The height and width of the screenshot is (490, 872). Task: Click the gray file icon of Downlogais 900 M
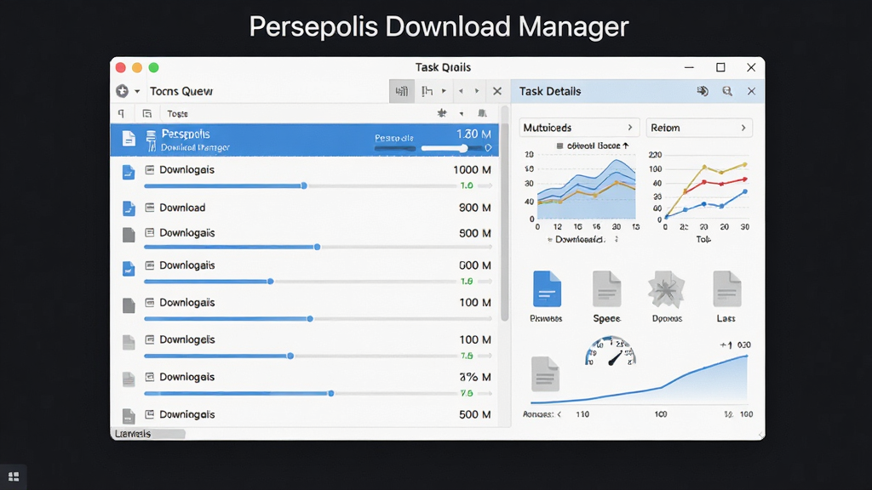[x=129, y=235]
